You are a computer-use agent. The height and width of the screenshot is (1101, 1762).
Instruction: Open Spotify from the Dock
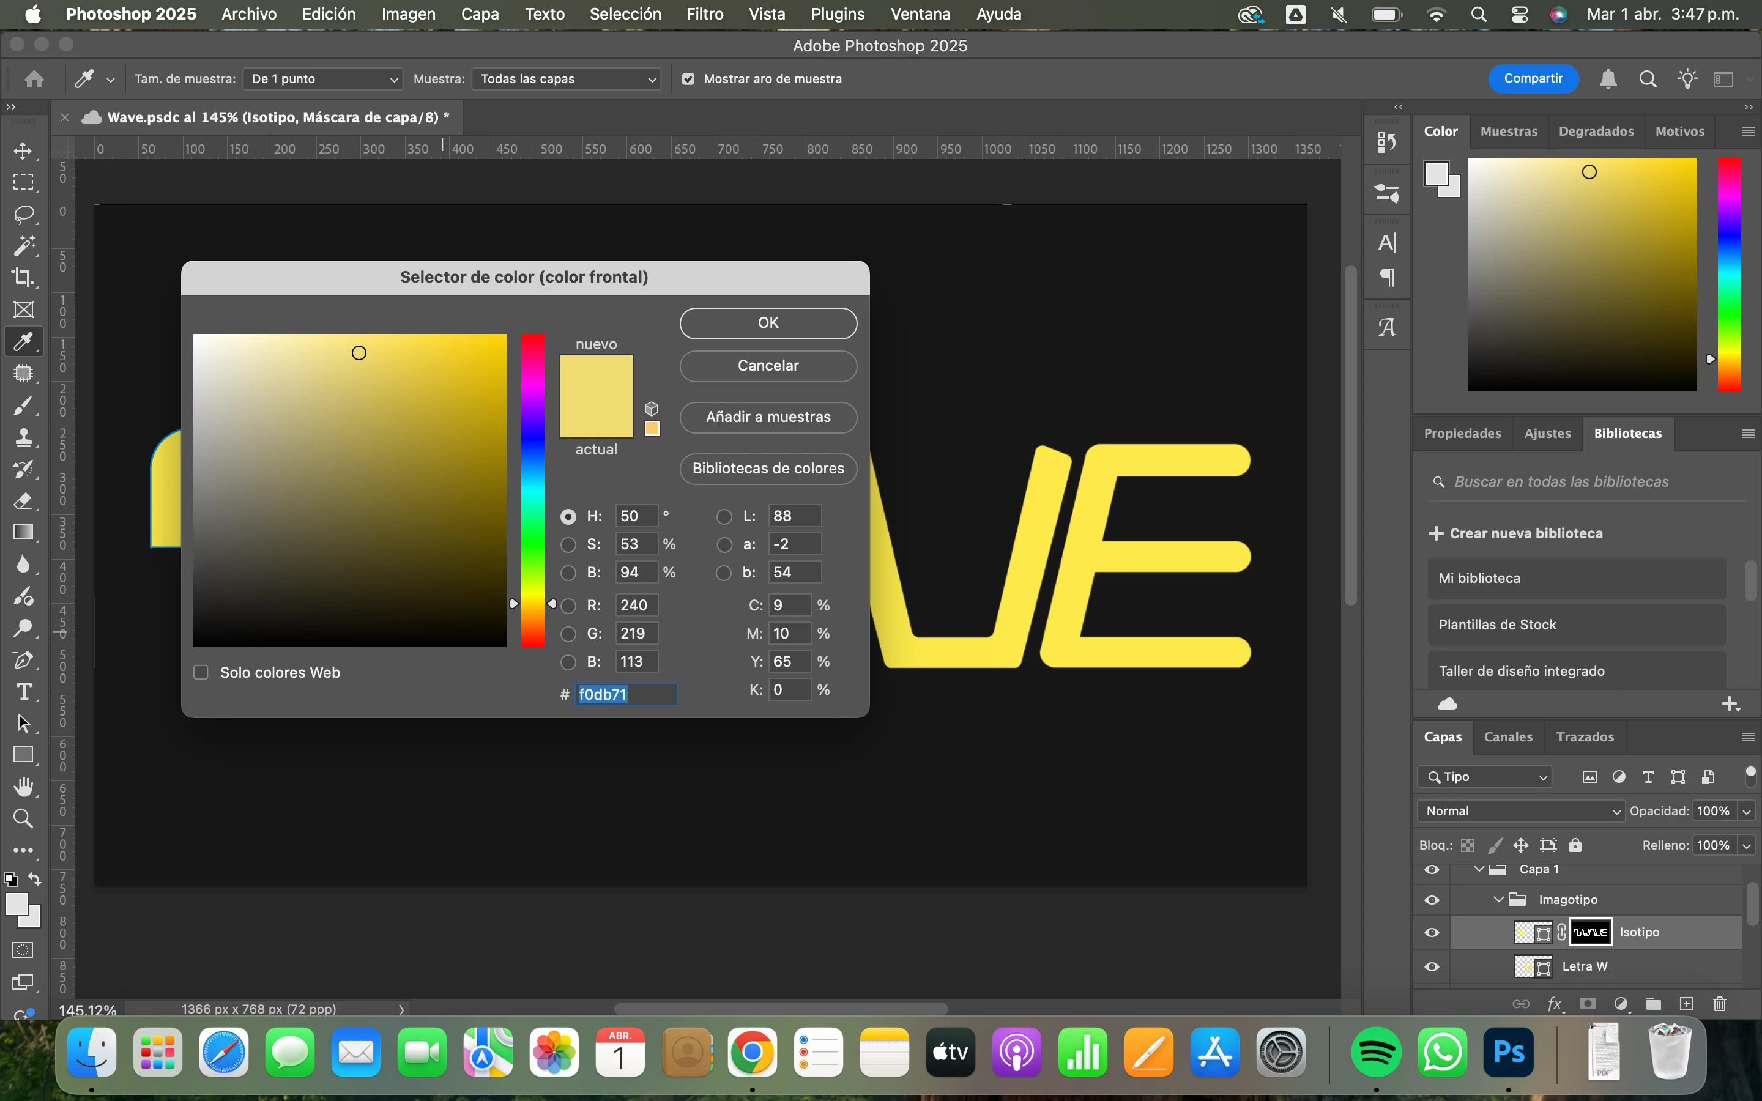(1375, 1053)
